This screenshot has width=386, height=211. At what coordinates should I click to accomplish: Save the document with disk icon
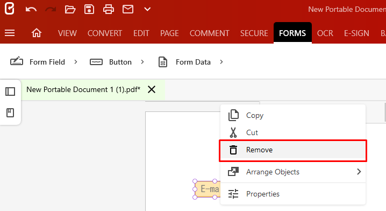(x=89, y=9)
